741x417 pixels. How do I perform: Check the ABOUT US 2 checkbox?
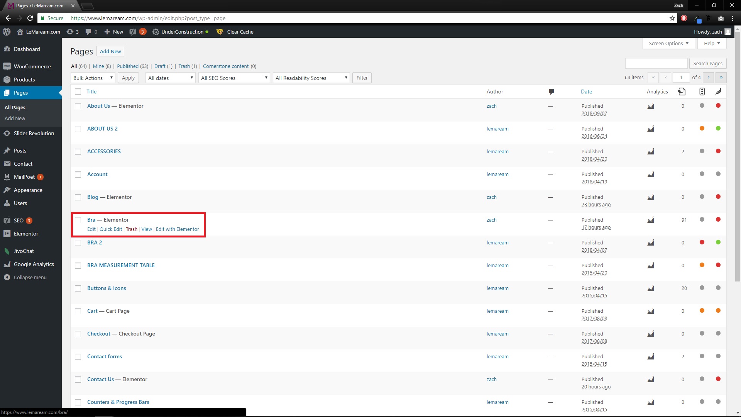pyautogui.click(x=78, y=129)
